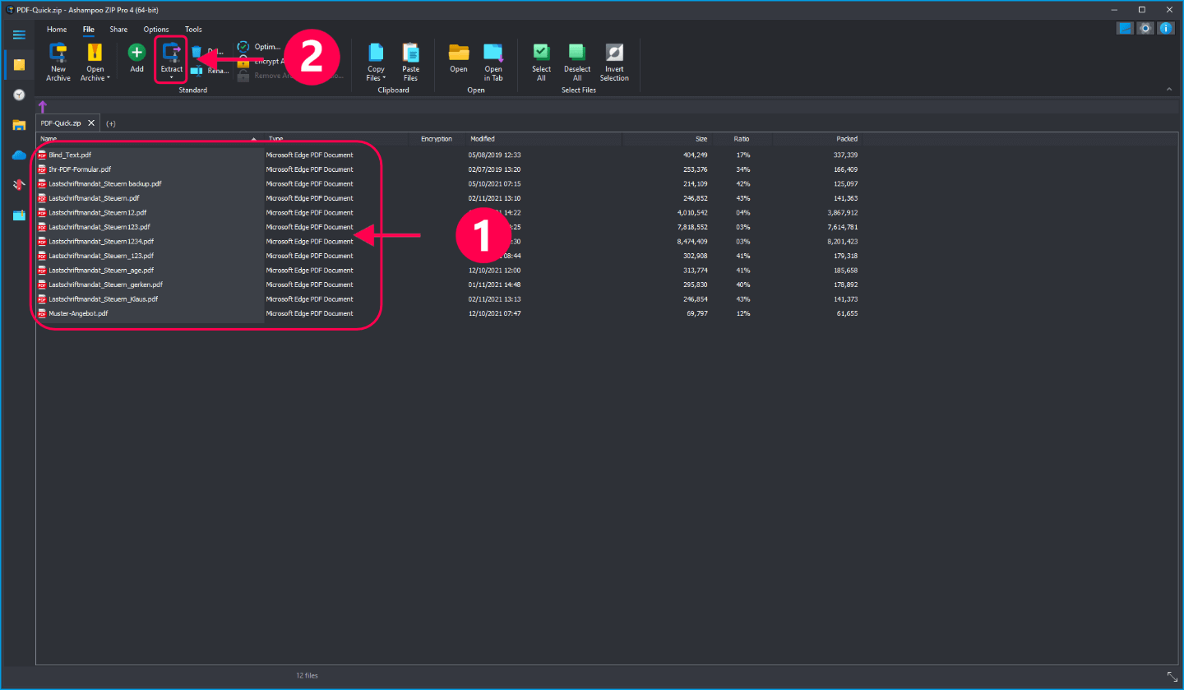Image resolution: width=1184 pixels, height=690 pixels.
Task: Open the file explorer folder sidebar icon
Action: point(19,125)
